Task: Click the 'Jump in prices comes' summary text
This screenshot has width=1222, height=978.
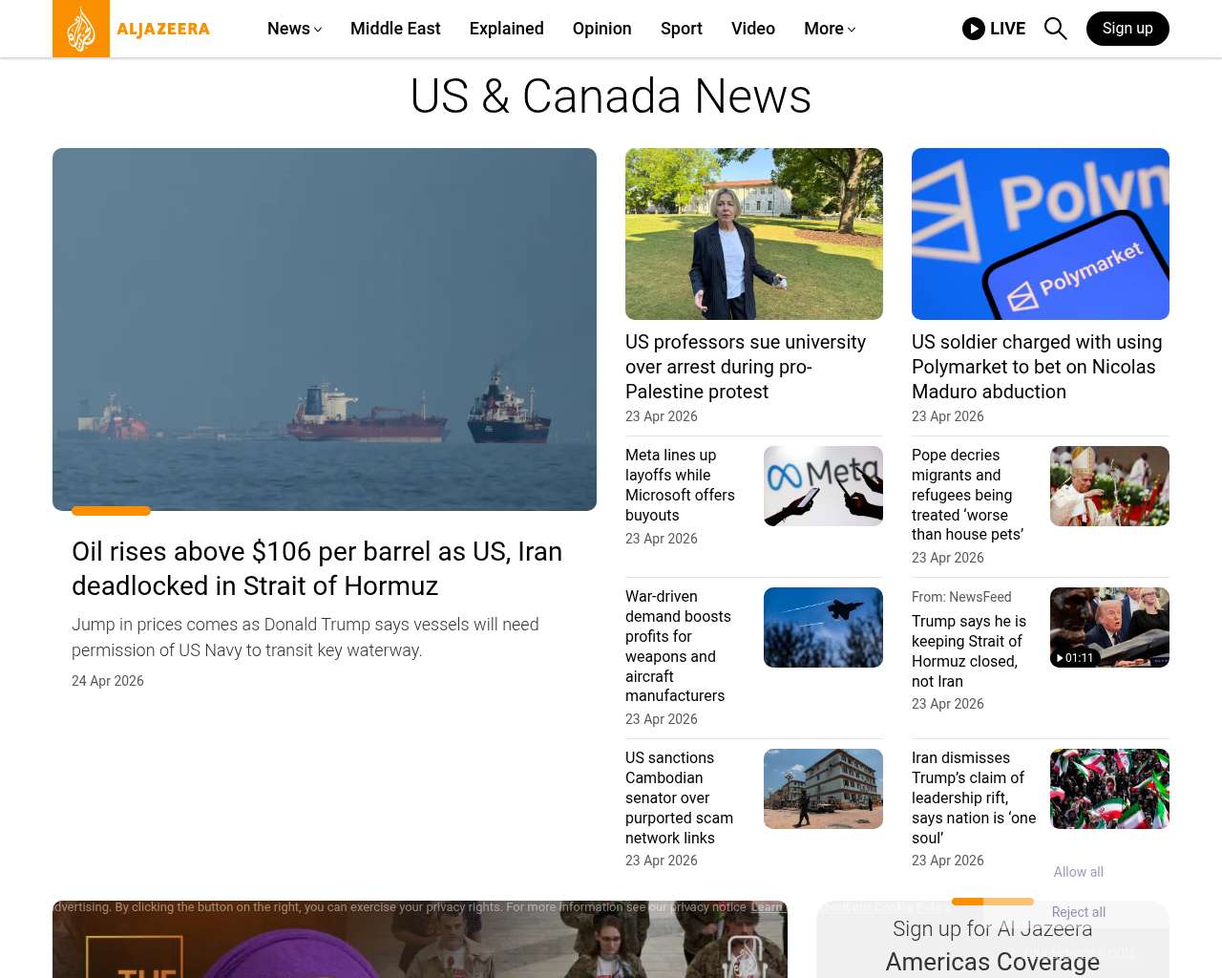Action: (305, 637)
